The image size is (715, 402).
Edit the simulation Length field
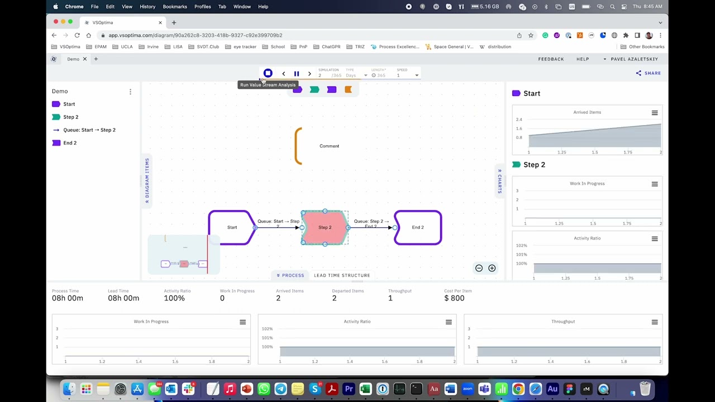point(382,75)
